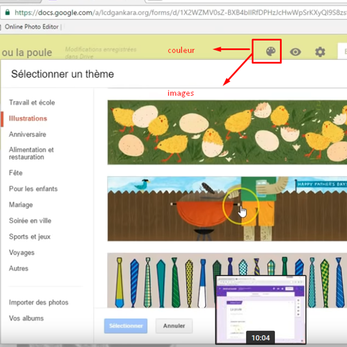Select the Travail et école category
Viewport: 347px width, 347px height.
[32, 102]
